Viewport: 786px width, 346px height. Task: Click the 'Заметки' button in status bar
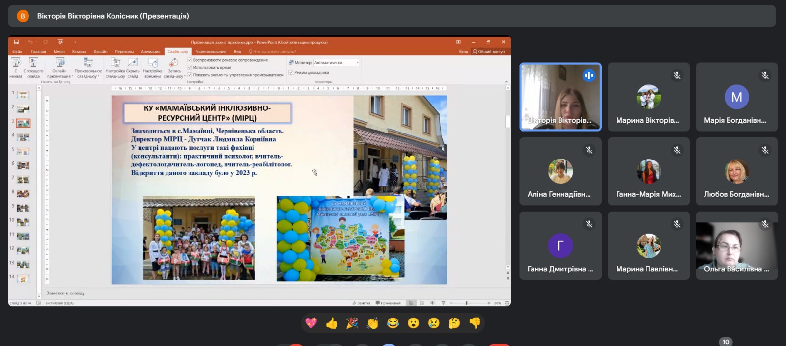tap(362, 303)
